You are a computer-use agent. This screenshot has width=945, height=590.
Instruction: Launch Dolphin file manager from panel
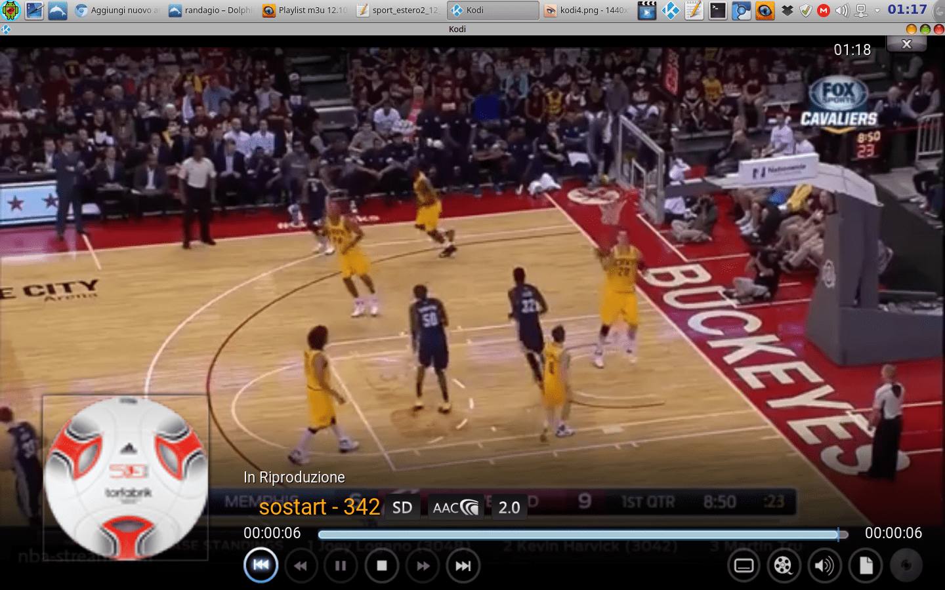pos(58,10)
